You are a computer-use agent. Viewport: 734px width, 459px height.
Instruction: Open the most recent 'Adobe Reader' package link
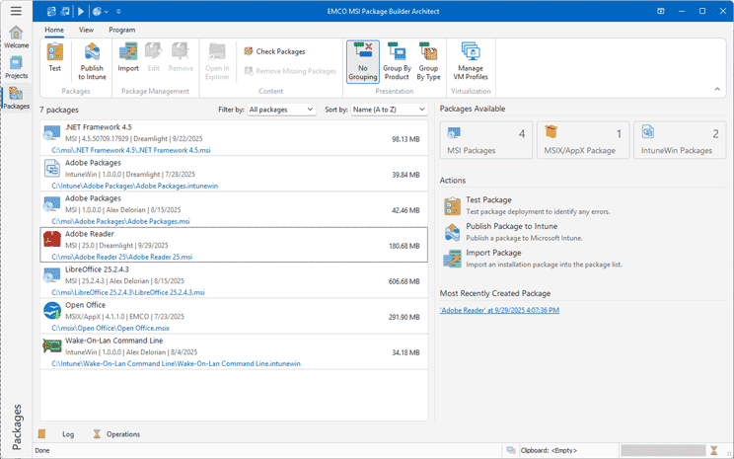pyautogui.click(x=499, y=310)
